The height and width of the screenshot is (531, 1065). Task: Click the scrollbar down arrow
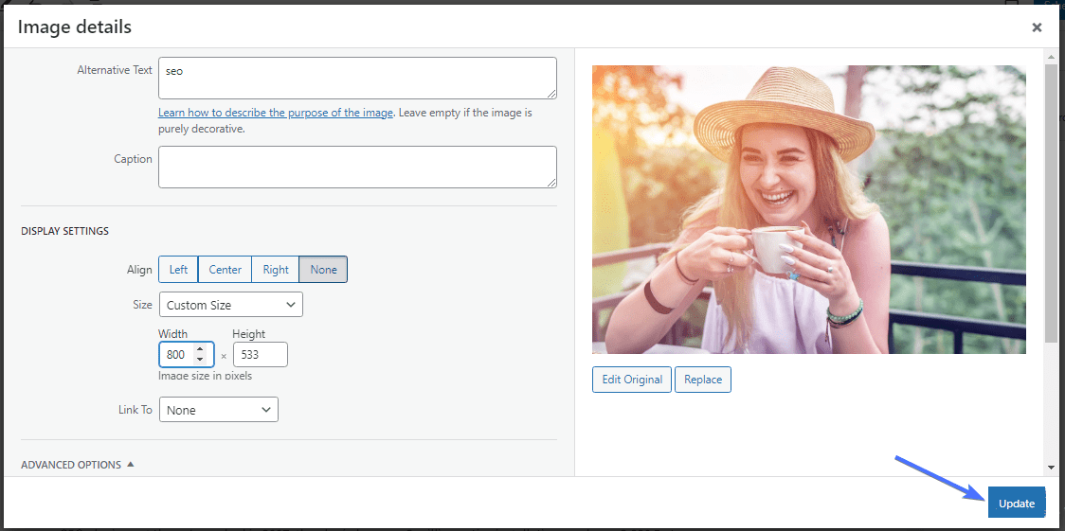pyautogui.click(x=1051, y=468)
